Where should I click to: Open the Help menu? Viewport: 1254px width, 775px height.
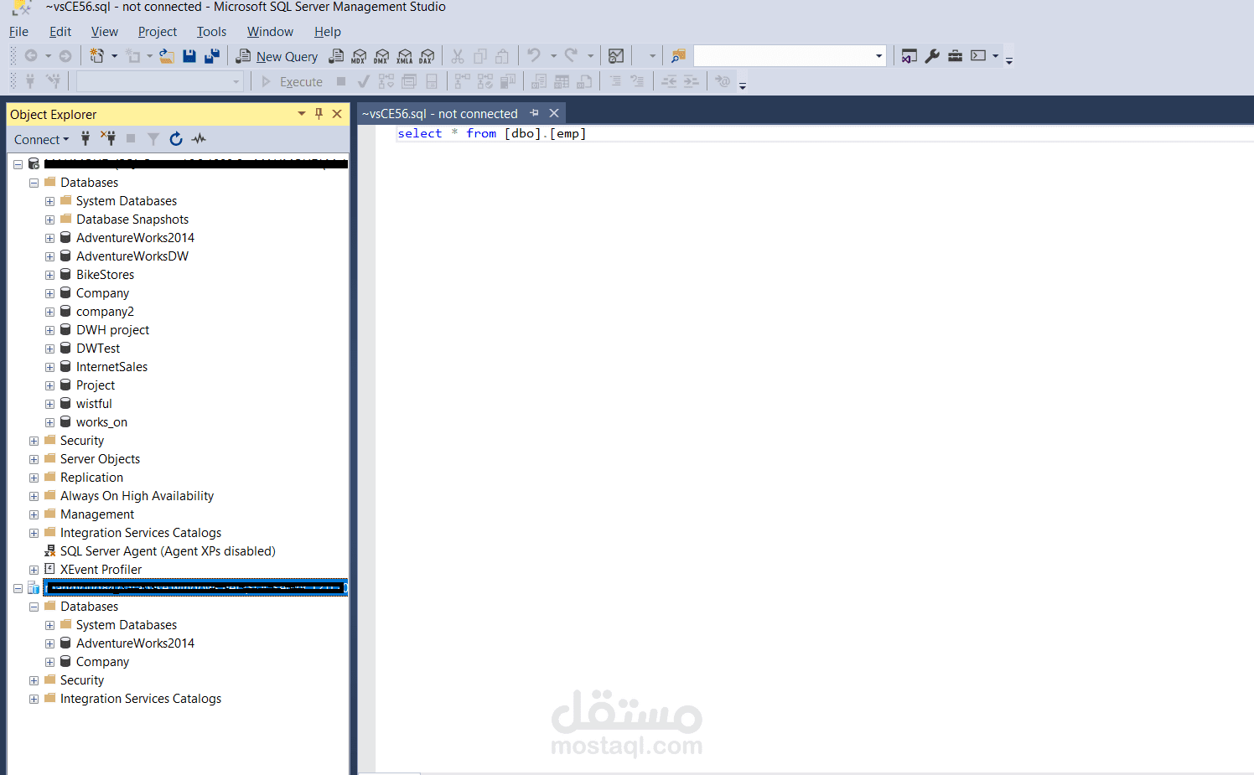coord(328,32)
